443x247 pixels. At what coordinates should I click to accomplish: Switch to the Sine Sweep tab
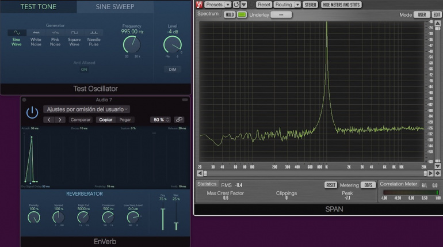[115, 6]
